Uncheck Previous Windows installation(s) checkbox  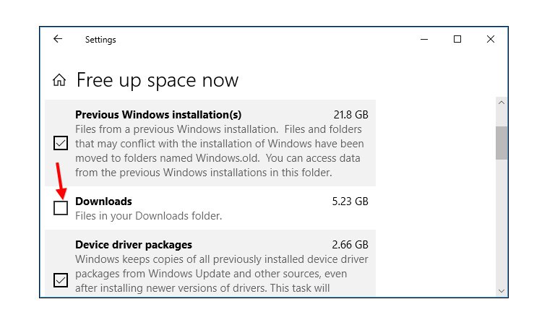point(61,143)
